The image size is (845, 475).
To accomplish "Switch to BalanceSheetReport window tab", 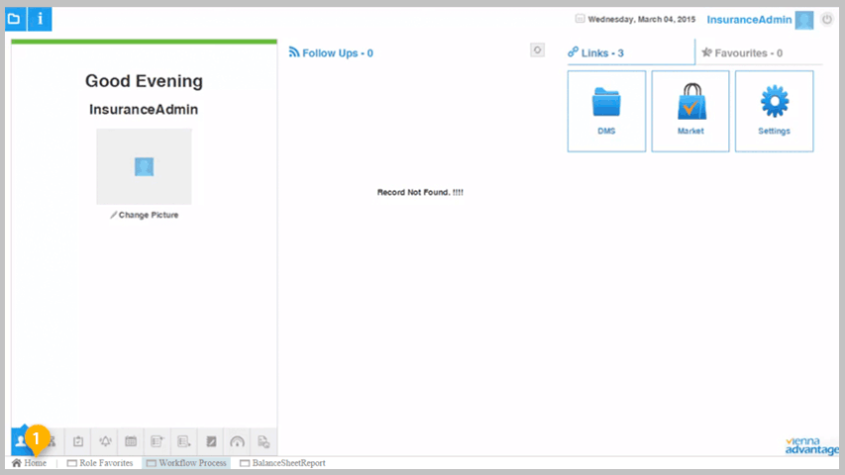I will 283,463.
